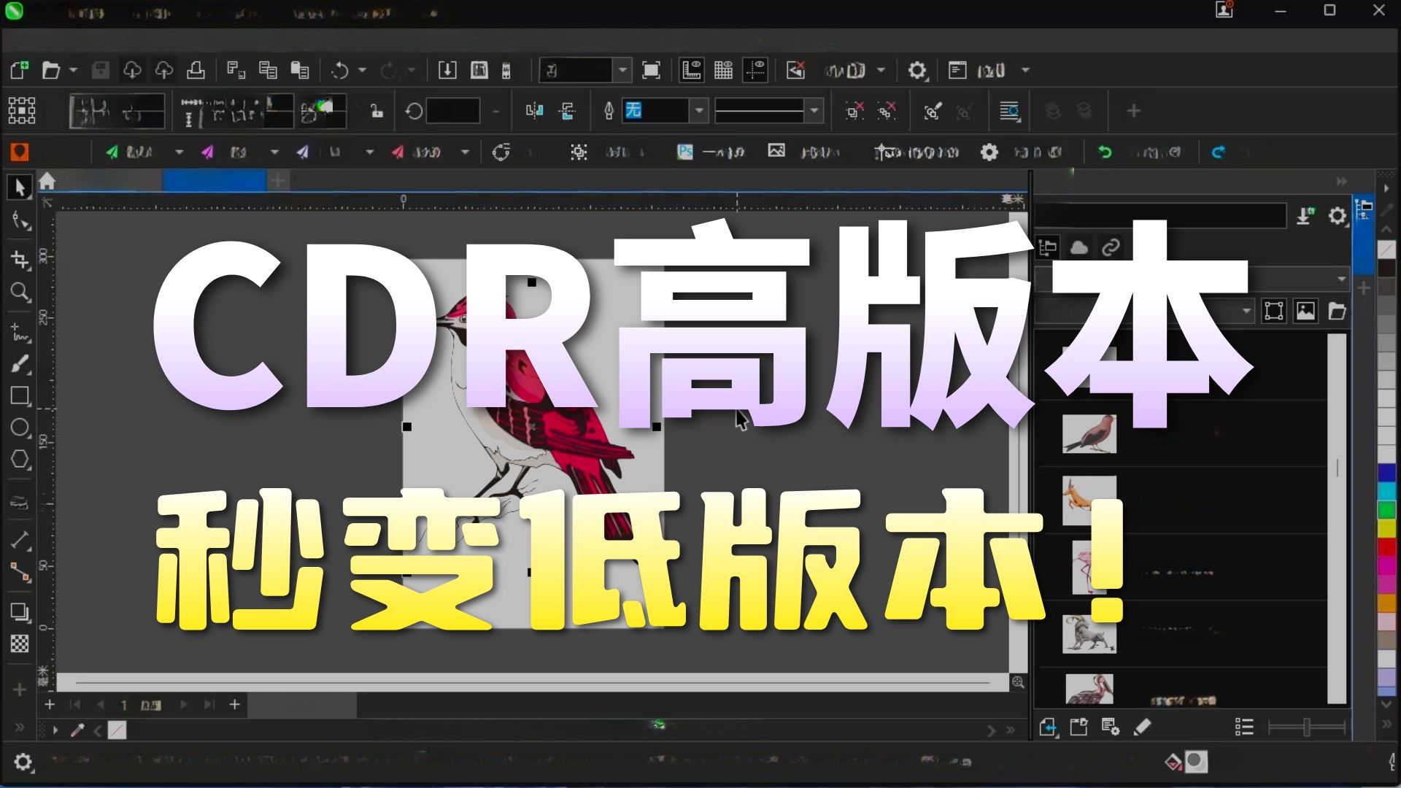This screenshot has height=788, width=1401.
Task: Switch to the Linked assets tab
Action: [x=1111, y=247]
